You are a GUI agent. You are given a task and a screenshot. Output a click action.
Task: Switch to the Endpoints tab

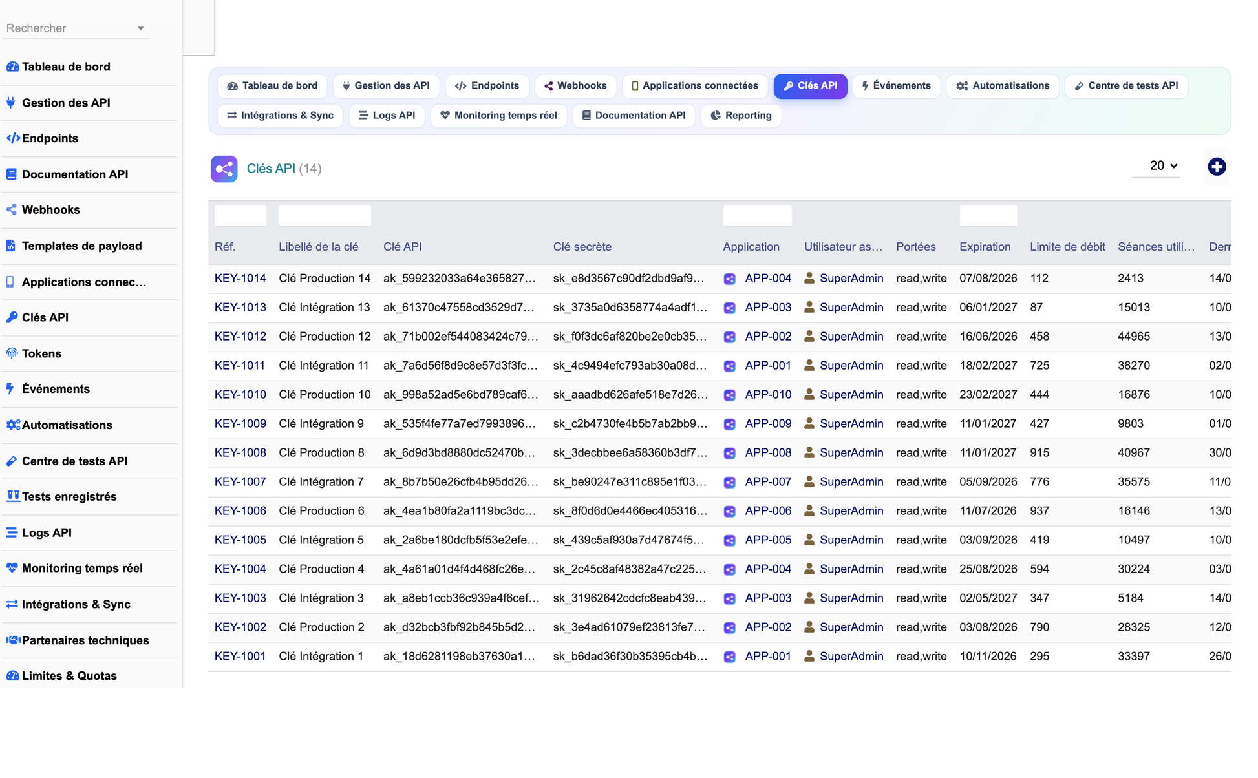[x=487, y=86]
